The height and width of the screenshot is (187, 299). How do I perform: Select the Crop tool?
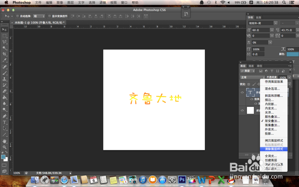coord(4,54)
